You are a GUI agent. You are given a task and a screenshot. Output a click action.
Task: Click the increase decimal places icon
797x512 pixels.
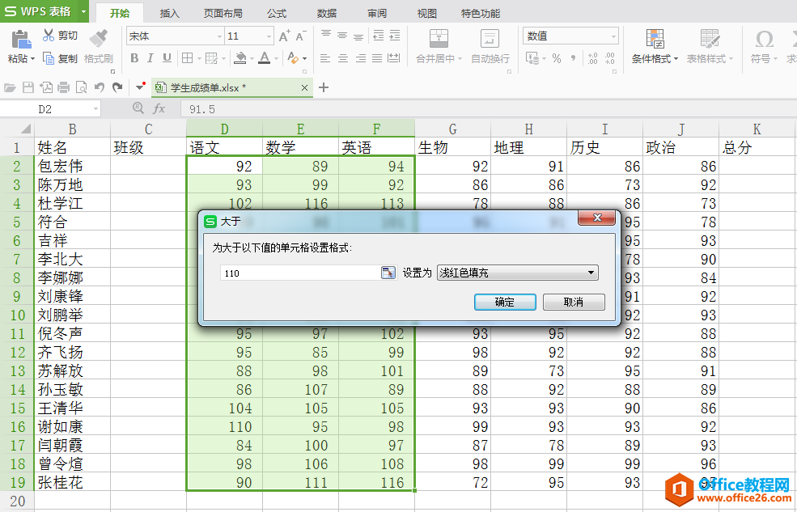coord(592,58)
